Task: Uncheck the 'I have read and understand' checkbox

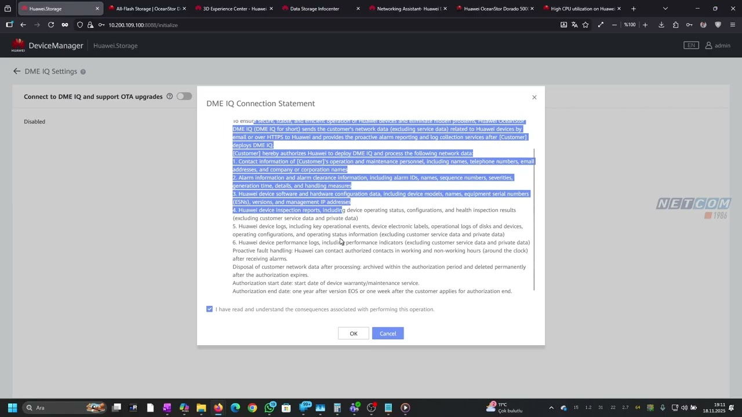Action: 209,309
